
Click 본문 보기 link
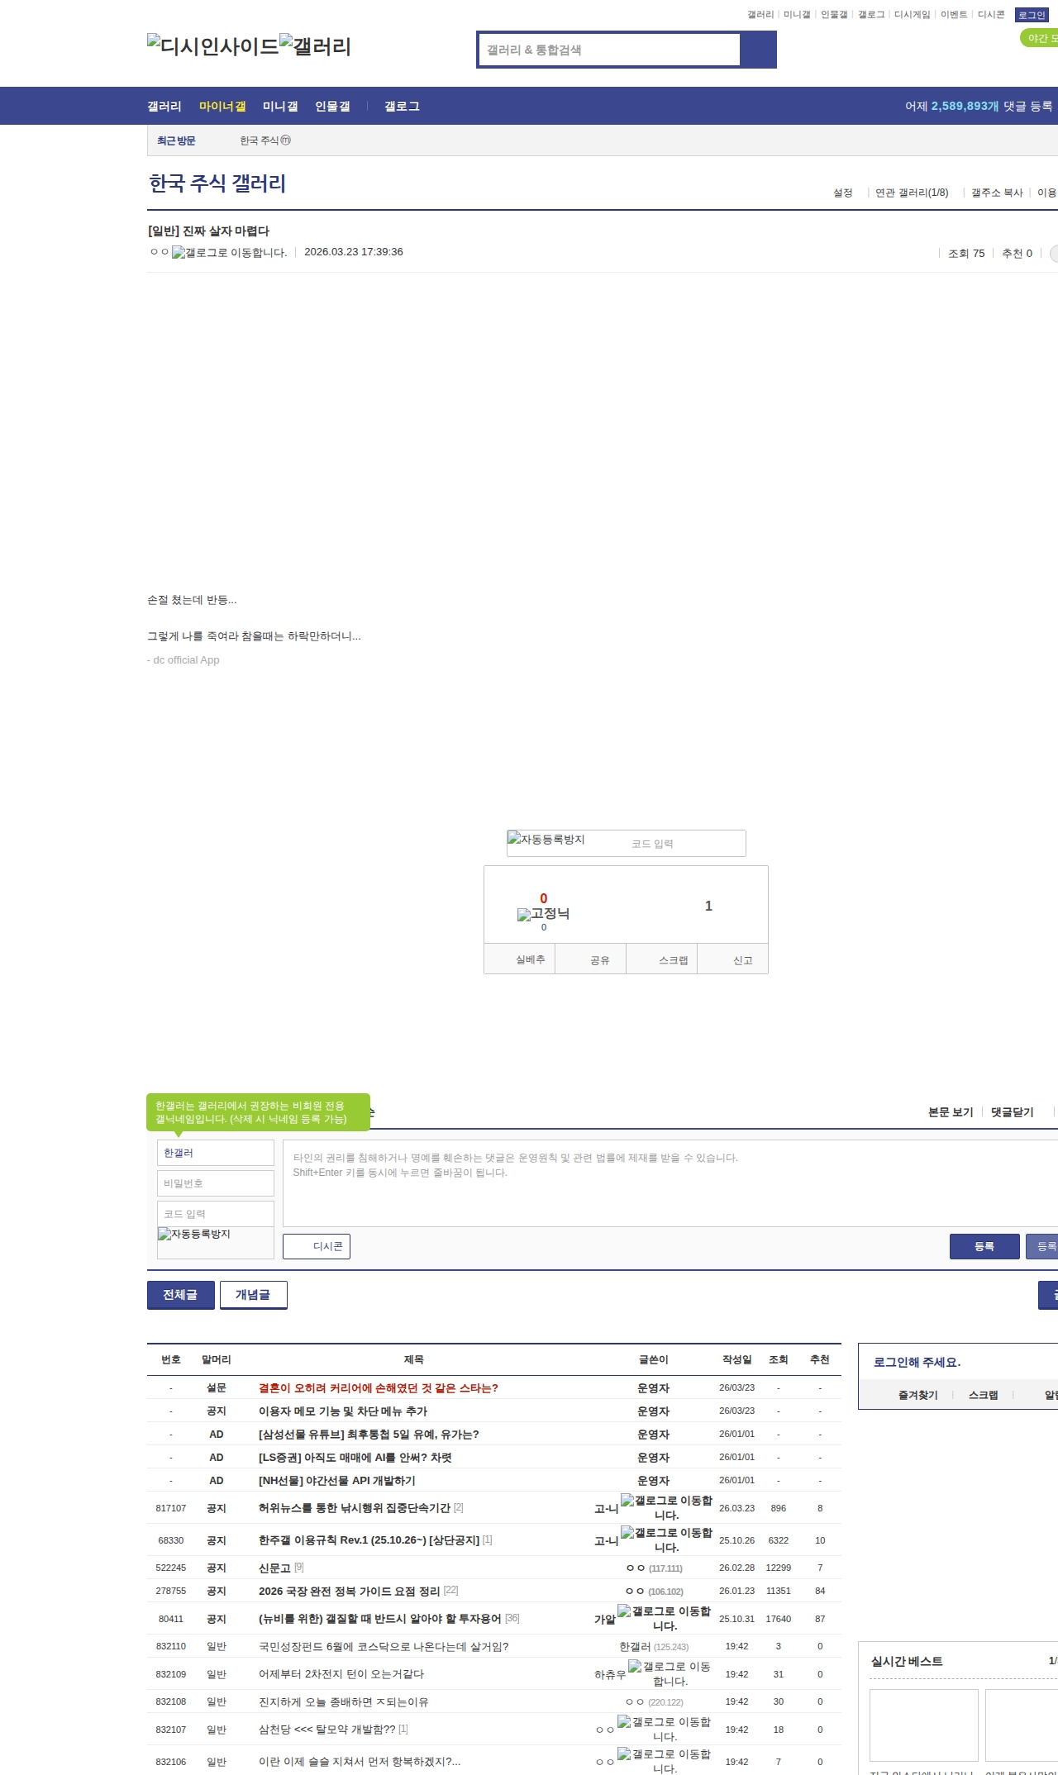pyautogui.click(x=951, y=1112)
